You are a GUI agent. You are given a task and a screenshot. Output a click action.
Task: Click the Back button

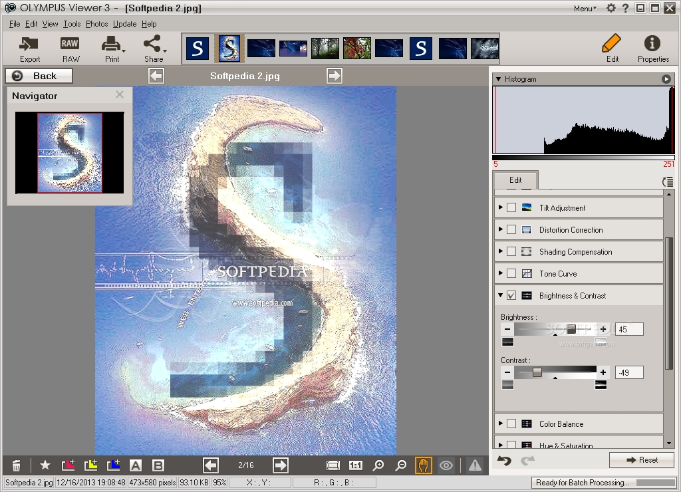pos(39,76)
